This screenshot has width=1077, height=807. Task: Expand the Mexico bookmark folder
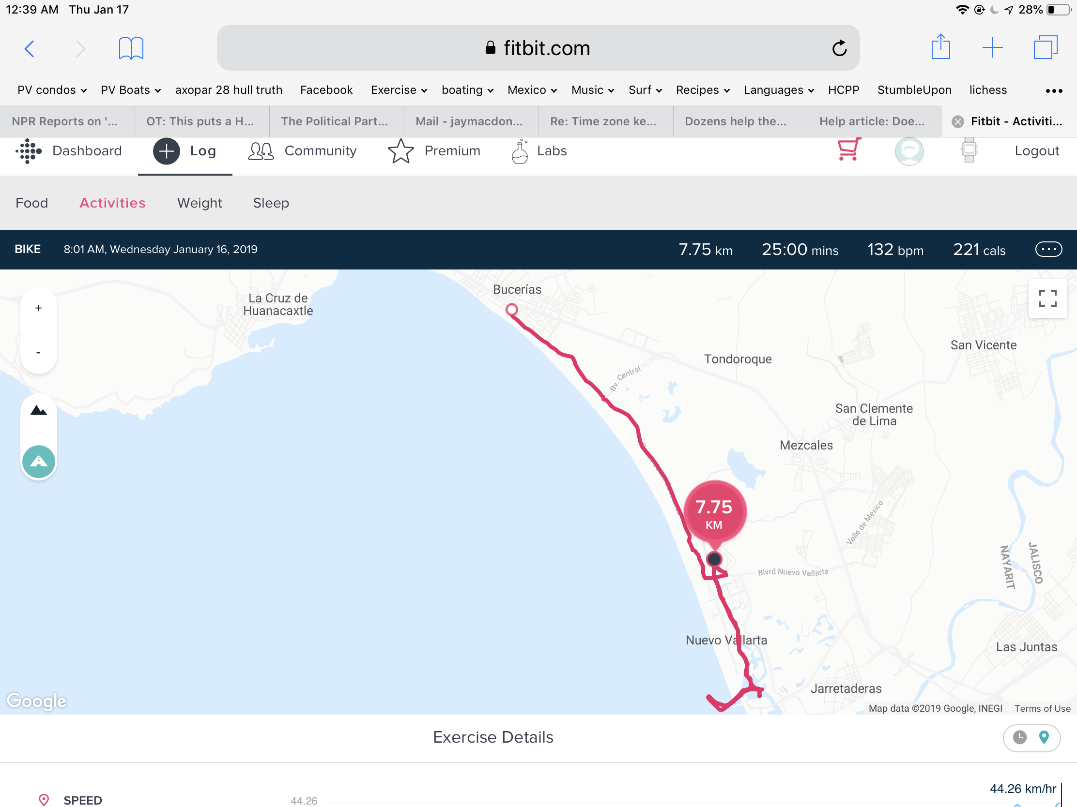(532, 90)
